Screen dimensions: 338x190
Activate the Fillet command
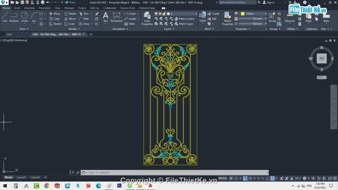tap(84, 19)
